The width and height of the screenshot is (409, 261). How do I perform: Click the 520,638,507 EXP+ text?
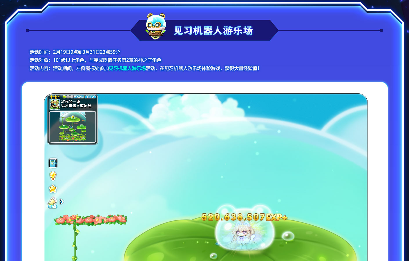click(x=244, y=217)
